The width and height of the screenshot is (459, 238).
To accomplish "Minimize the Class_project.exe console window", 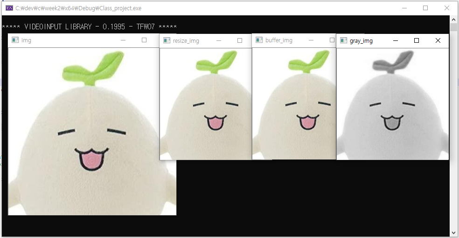I will (x=404, y=8).
